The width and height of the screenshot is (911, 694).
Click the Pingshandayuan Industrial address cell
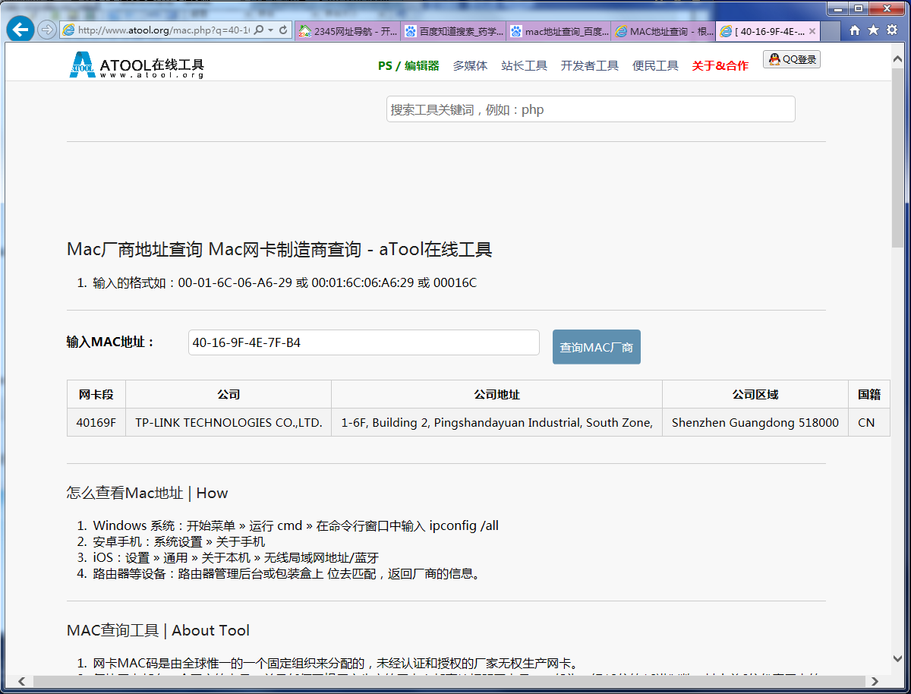pos(496,422)
